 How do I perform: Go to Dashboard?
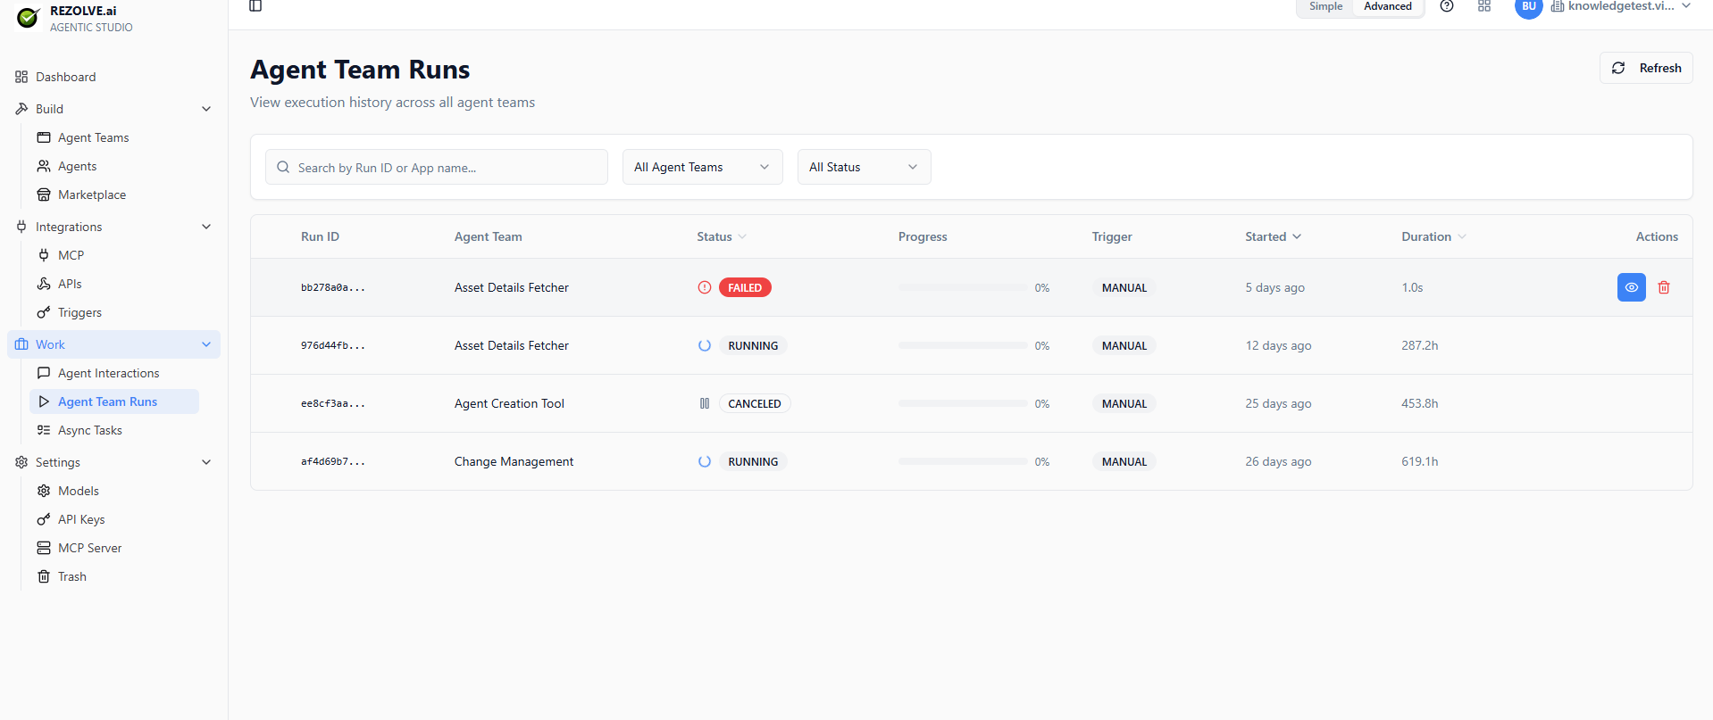coord(65,77)
